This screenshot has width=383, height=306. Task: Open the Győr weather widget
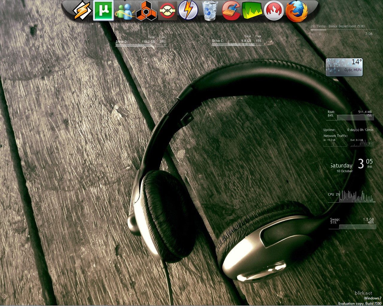click(344, 67)
